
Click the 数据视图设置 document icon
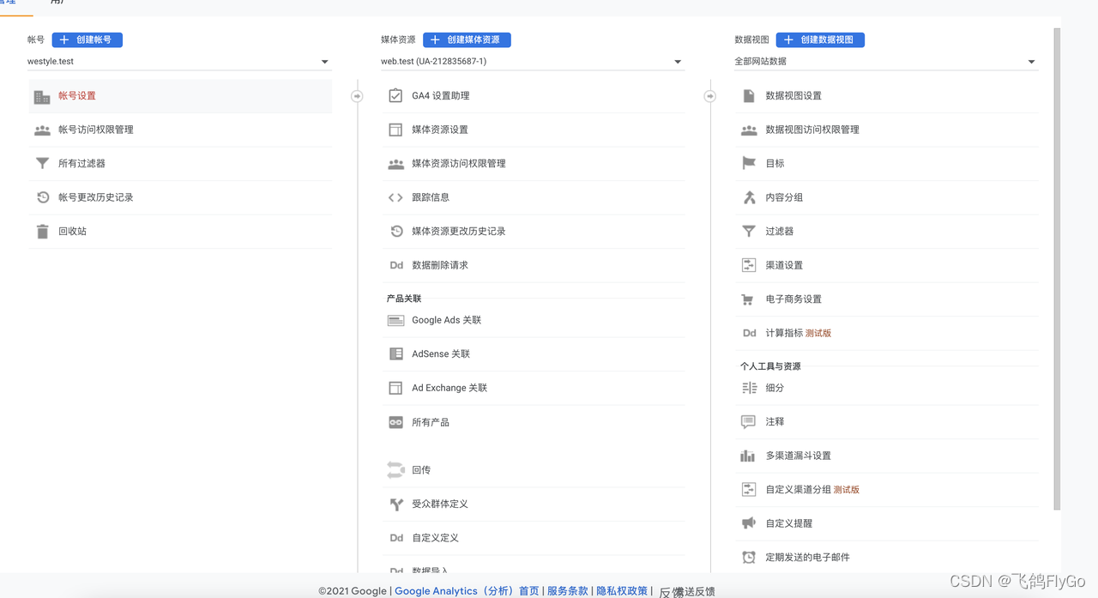749,96
